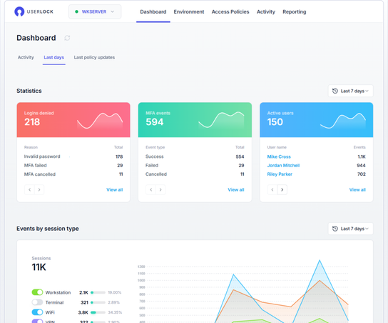This screenshot has width=388, height=323.
Task: Click the history clock icon in Statistics filter
Action: 335,91
